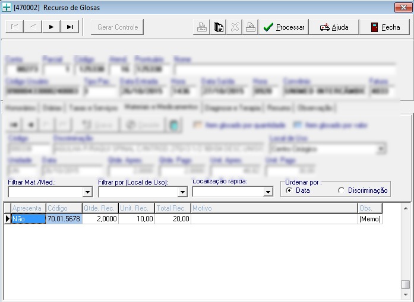The width and height of the screenshot is (414, 302).
Task: Click the Qtde. Rec. column header
Action: coord(100,208)
